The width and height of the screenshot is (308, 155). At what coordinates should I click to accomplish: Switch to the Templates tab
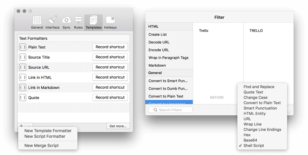tap(94, 22)
